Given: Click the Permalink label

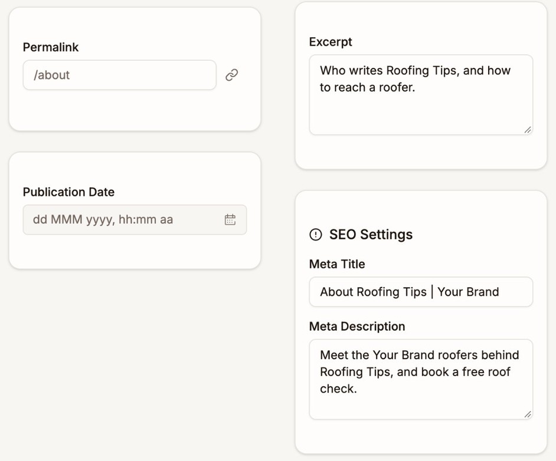Looking at the screenshot, I should (x=51, y=47).
